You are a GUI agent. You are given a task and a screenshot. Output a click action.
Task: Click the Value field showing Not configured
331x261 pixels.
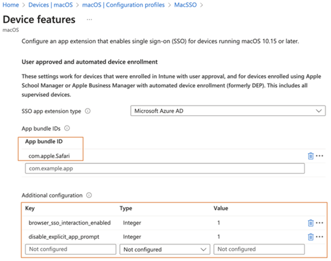coord(259,249)
